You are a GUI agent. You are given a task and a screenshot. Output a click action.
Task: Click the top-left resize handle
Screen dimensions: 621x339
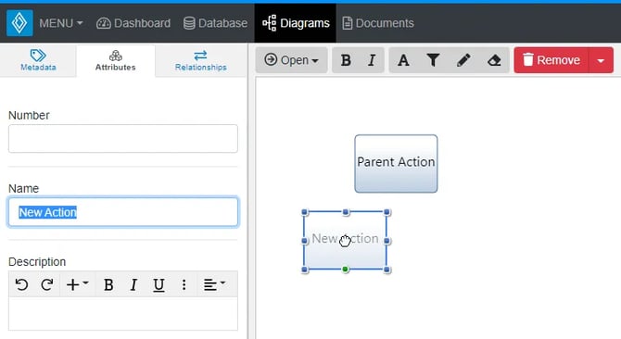[305, 212]
